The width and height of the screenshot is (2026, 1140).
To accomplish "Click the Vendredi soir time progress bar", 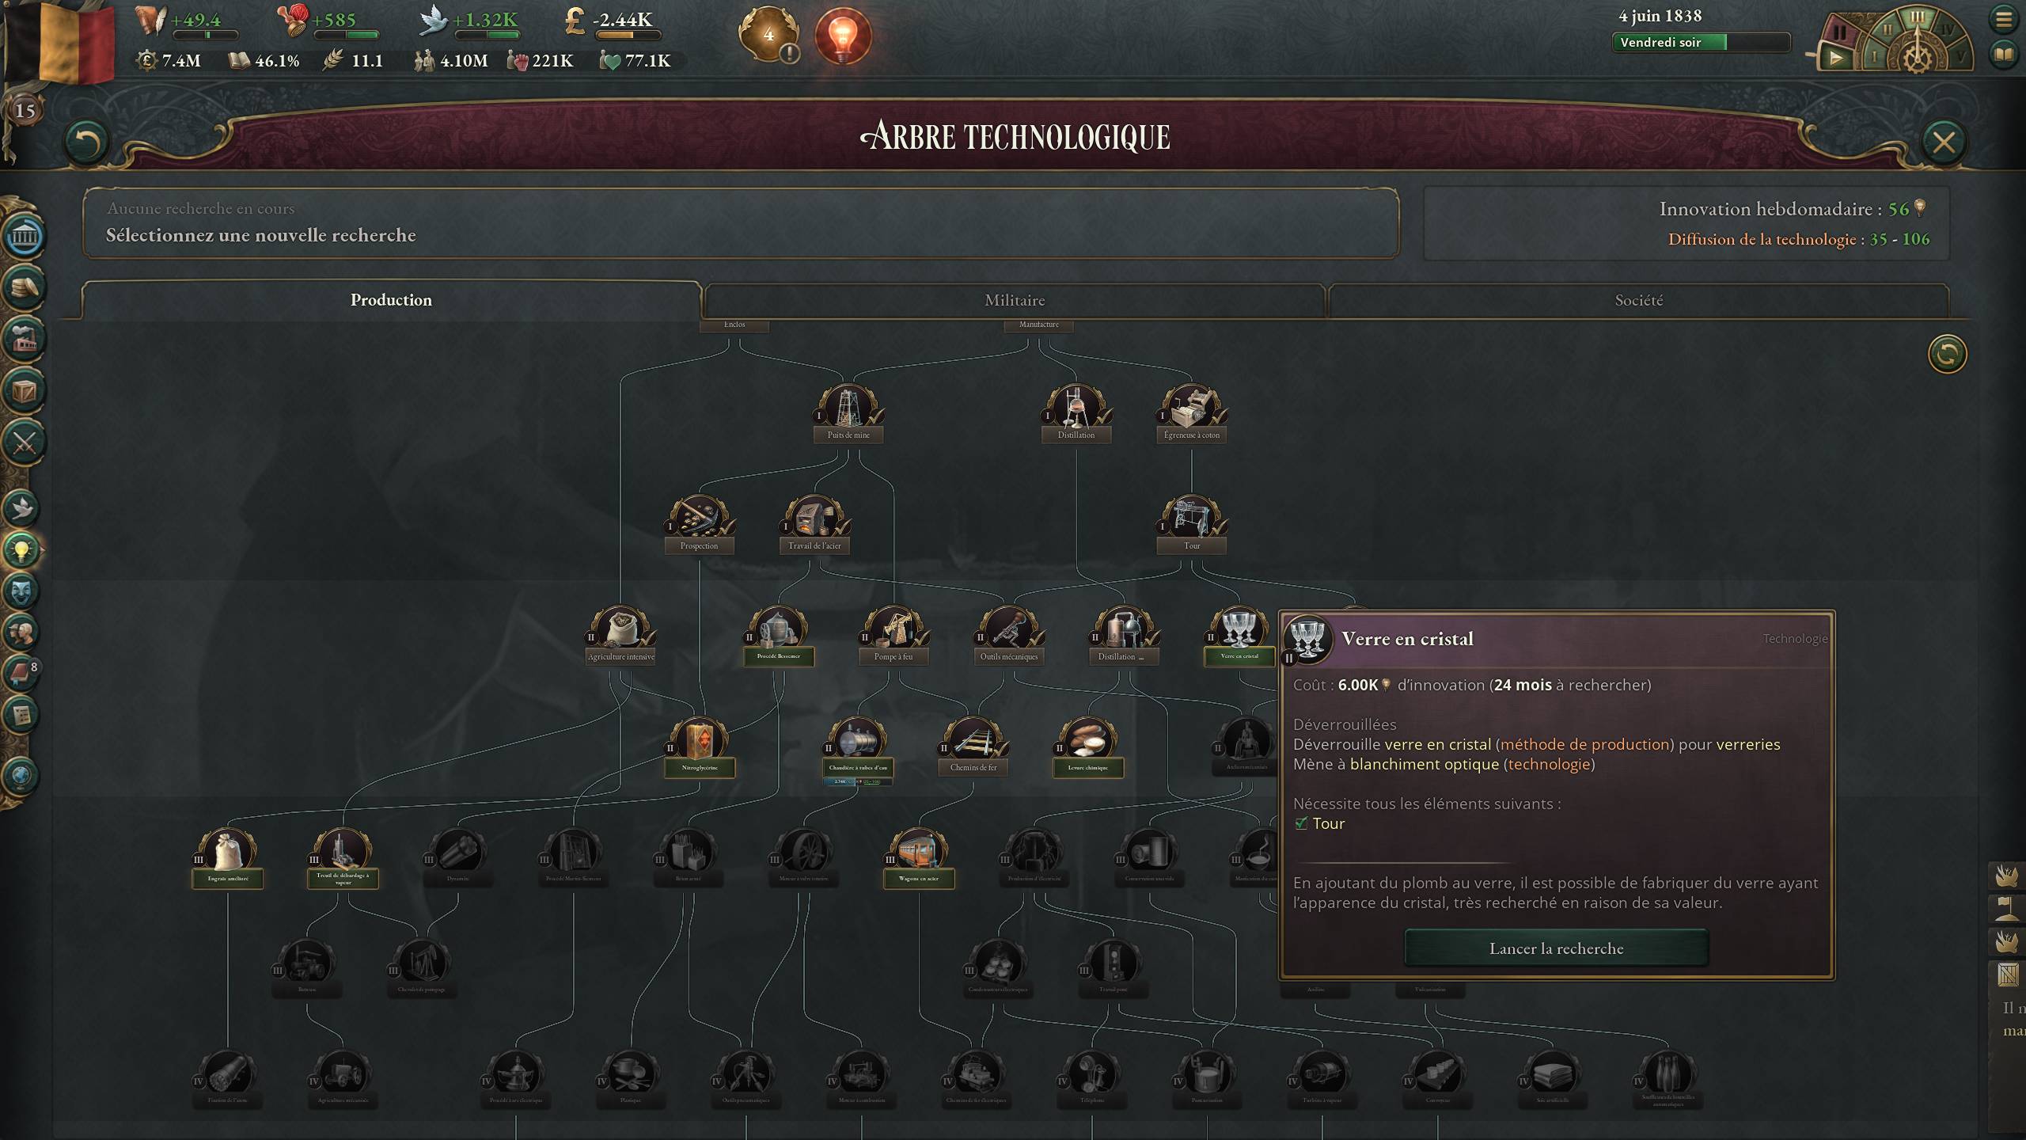I will (x=1701, y=43).
